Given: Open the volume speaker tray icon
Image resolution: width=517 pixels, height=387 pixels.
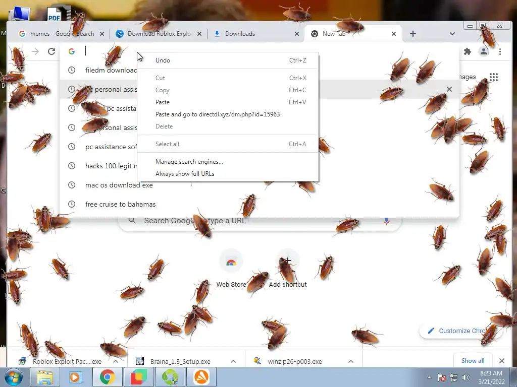Looking at the screenshot, I should point(466,377).
